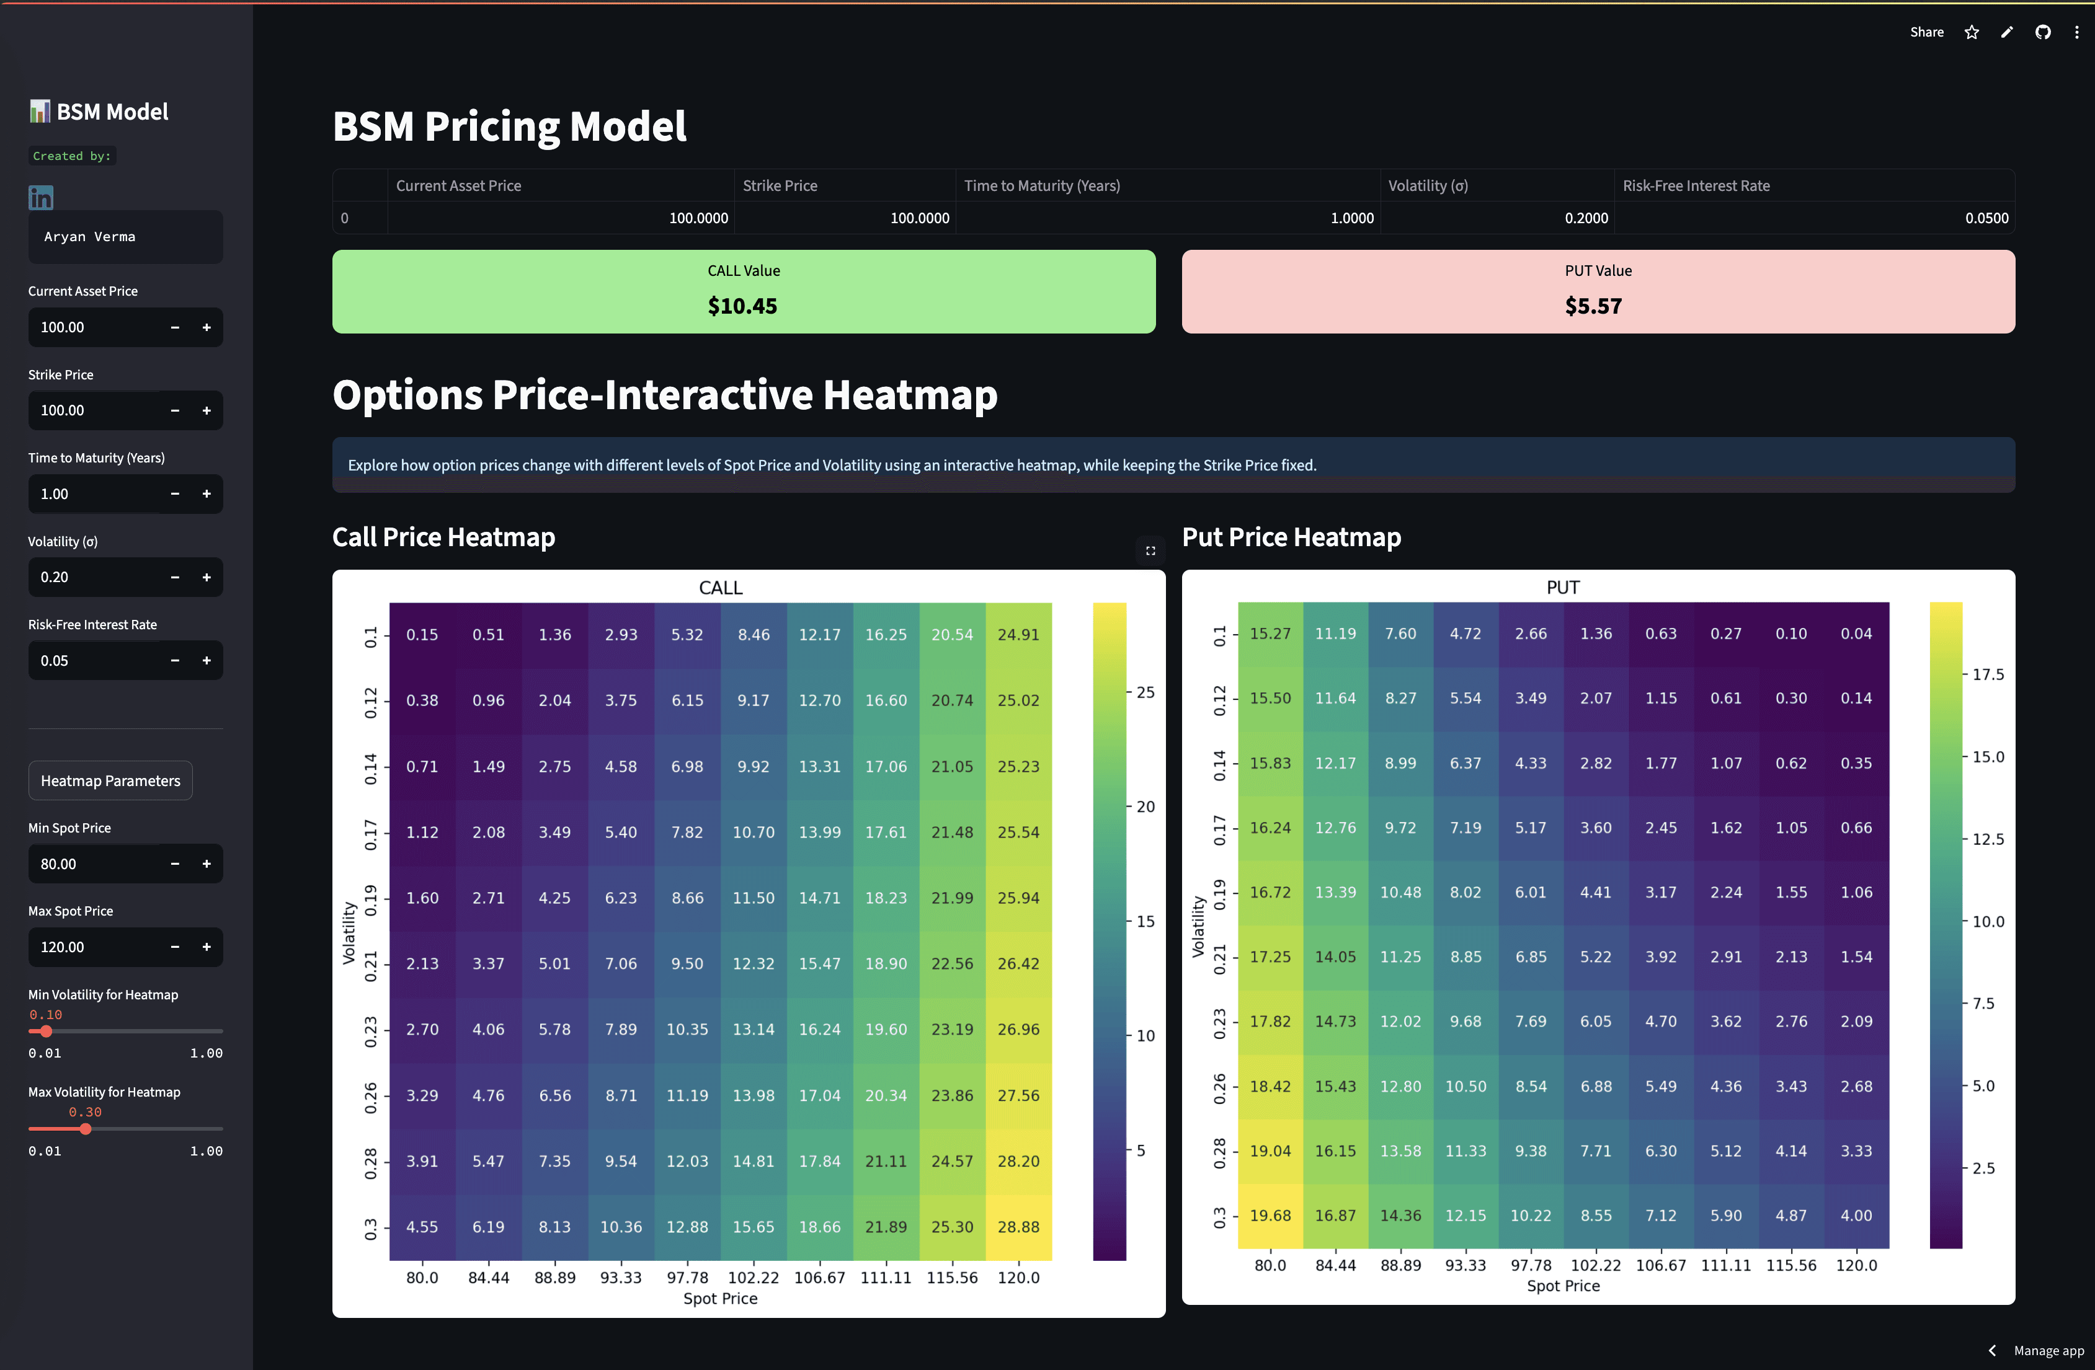The image size is (2095, 1370).
Task: Open the three-dot options menu
Action: 2078,32
